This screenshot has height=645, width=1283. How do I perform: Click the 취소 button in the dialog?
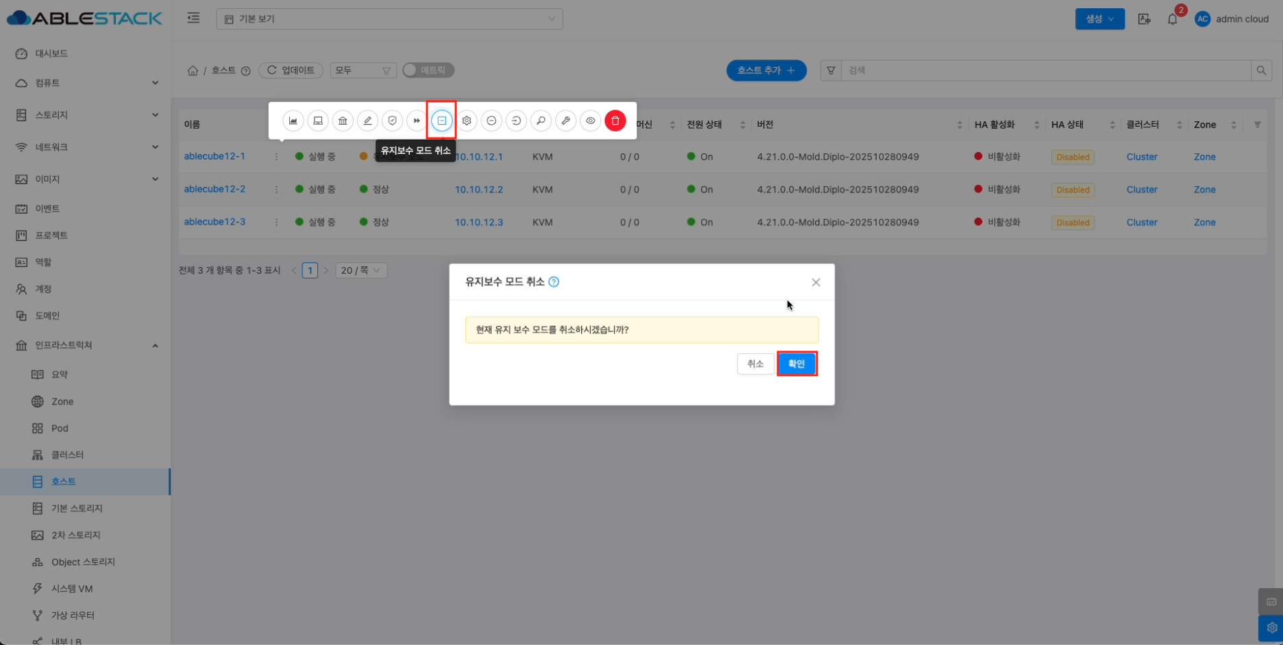click(755, 364)
